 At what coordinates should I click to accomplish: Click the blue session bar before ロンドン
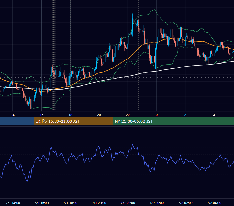pos(17,121)
